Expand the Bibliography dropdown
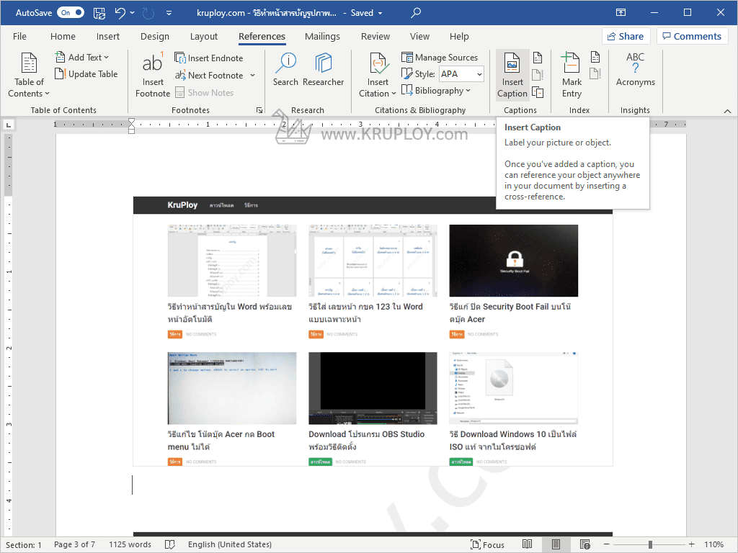738x553 pixels. [436, 90]
